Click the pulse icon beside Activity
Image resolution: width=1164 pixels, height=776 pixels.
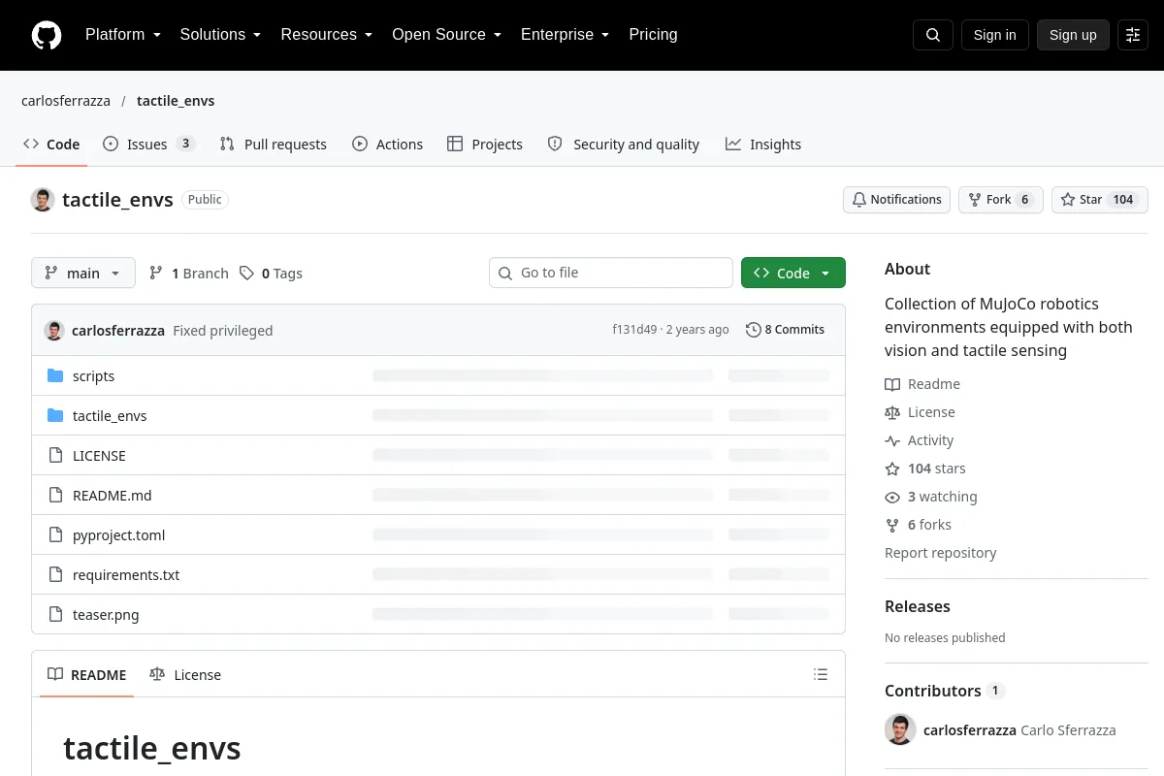click(892, 440)
